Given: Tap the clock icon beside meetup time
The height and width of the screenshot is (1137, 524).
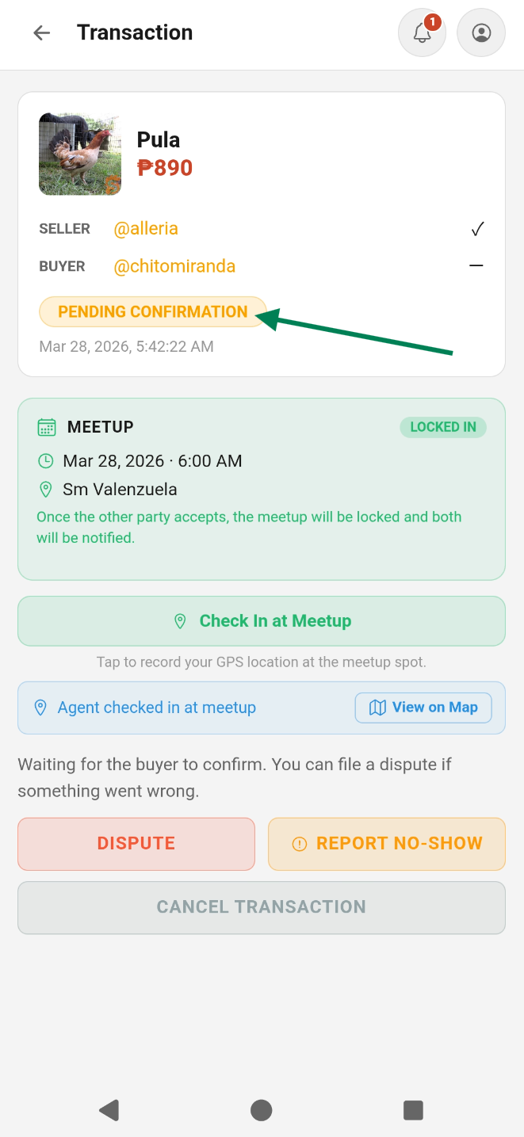Looking at the screenshot, I should [x=46, y=461].
